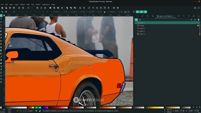Toggle layers-only view button
201x113 pixels.
[x=136, y=20]
